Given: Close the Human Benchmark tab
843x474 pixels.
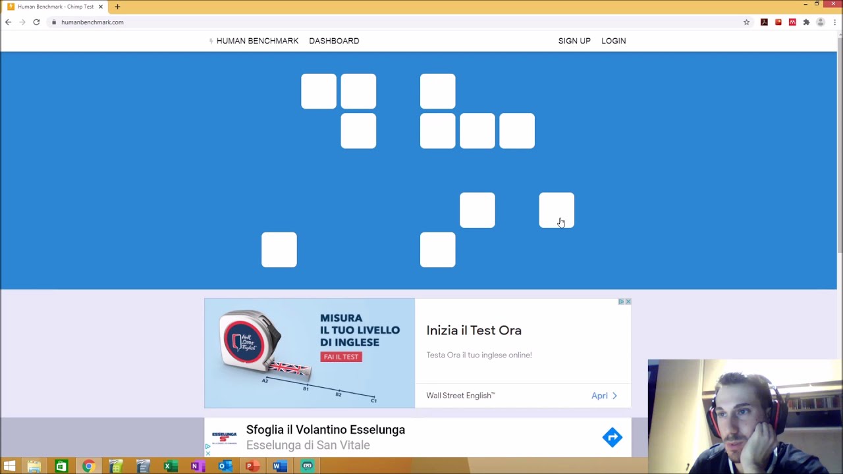Looking at the screenshot, I should pos(100,7).
